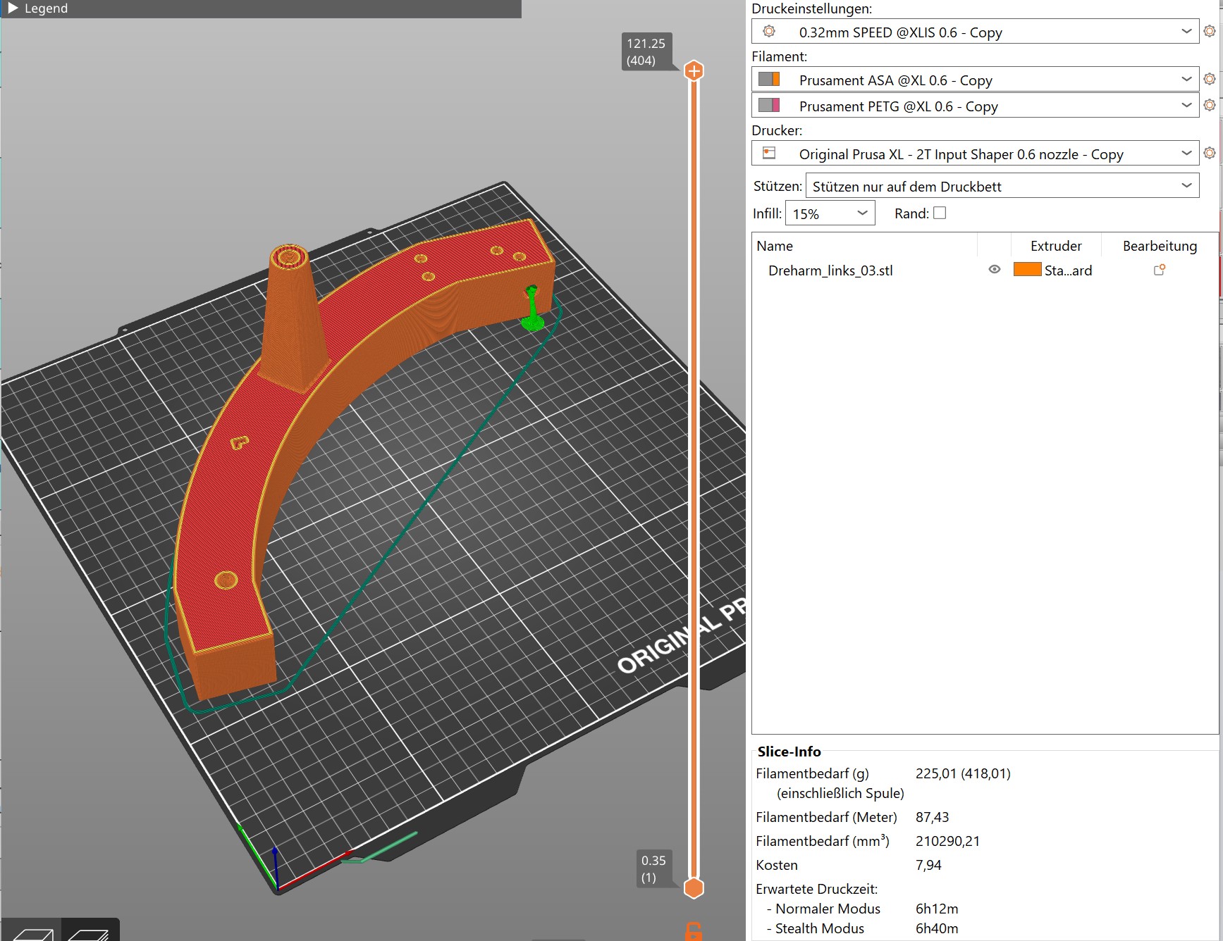Click Filamentbedarf (Meter) value 87,43
This screenshot has width=1223, height=941.
pos(932,817)
